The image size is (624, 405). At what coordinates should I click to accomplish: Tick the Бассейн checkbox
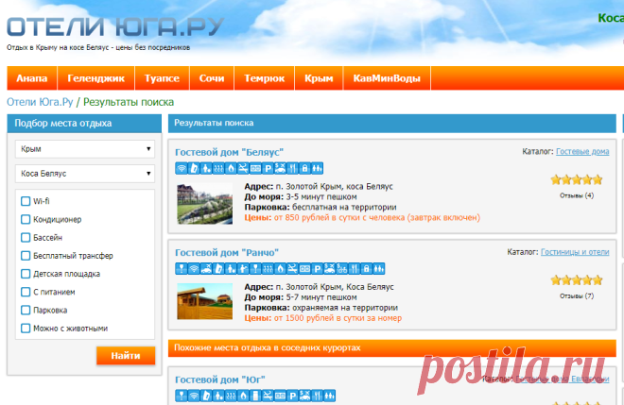coord(26,238)
